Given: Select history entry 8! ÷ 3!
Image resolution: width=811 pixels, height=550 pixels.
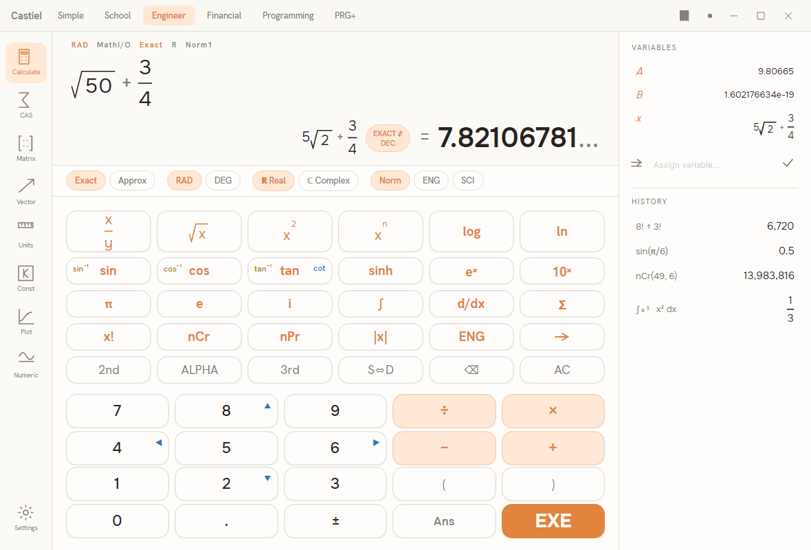Looking at the screenshot, I should pos(715,226).
